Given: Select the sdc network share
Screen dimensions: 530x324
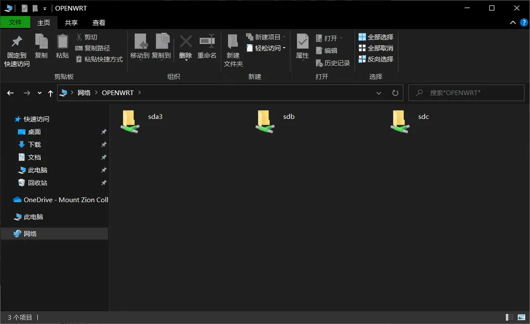Looking at the screenshot, I should (410, 121).
